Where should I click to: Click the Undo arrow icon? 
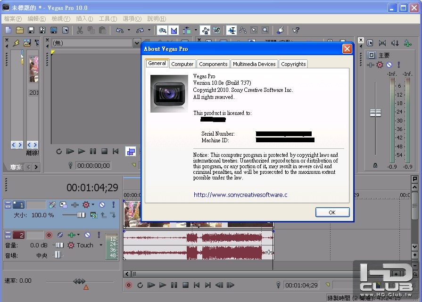pyautogui.click(x=120, y=30)
